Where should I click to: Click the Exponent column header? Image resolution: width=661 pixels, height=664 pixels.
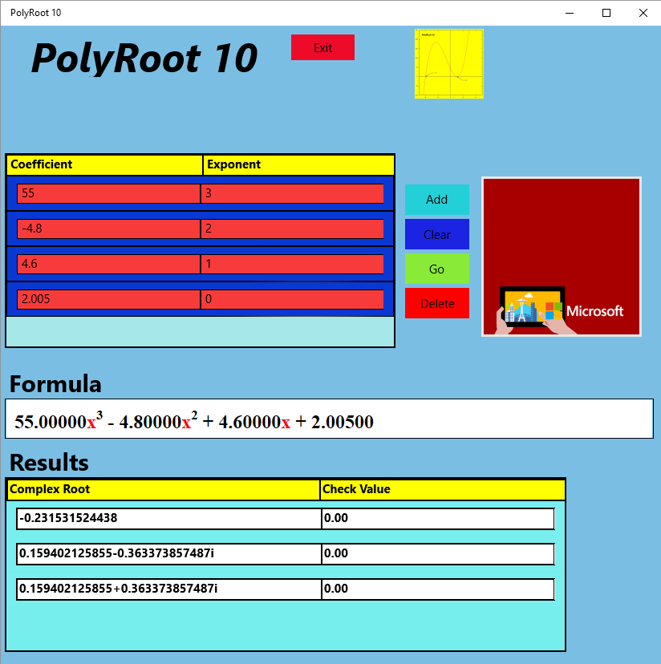[298, 164]
